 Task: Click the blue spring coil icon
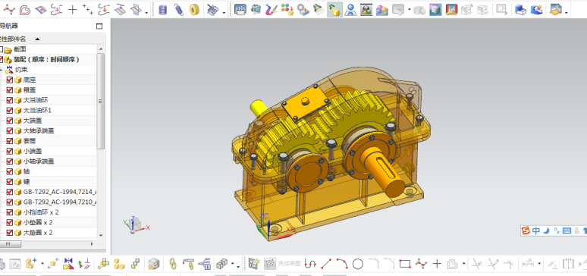point(178,9)
